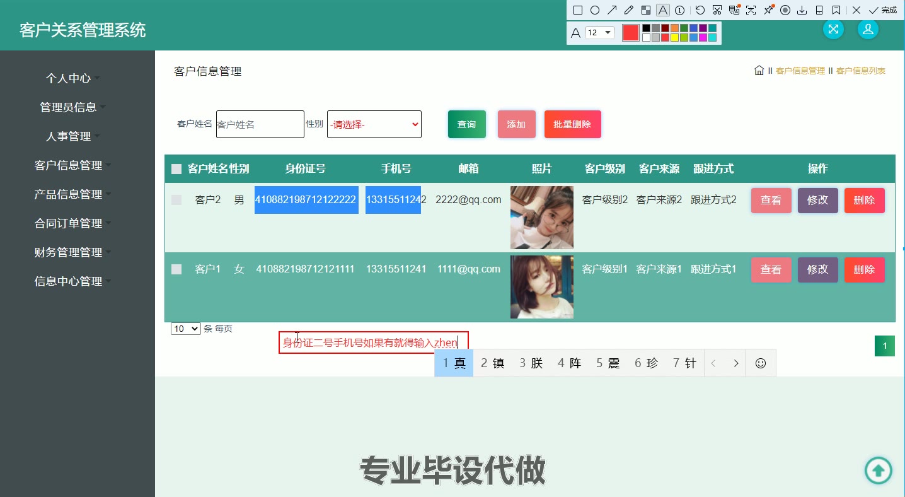Click the fullscreen toggle icon in header
Image resolution: width=905 pixels, height=497 pixels.
833,29
